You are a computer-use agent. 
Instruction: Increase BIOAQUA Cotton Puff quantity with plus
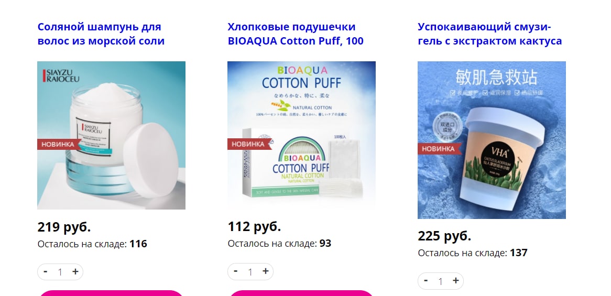pyautogui.click(x=265, y=271)
